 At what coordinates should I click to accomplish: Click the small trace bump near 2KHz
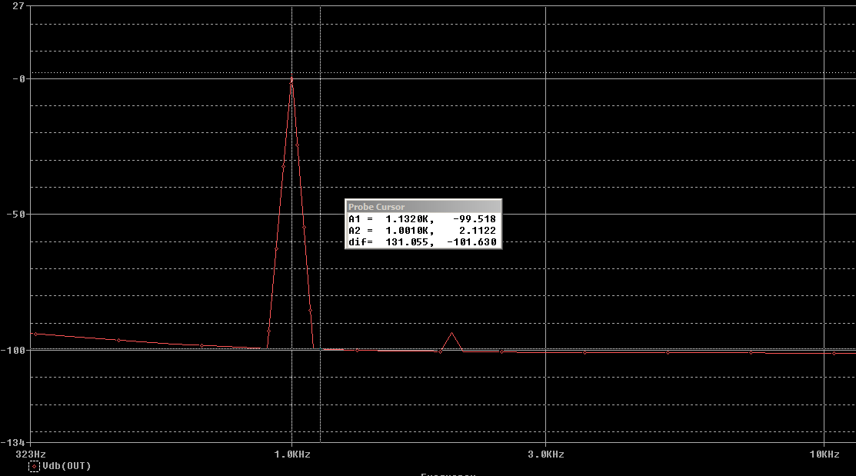click(452, 341)
